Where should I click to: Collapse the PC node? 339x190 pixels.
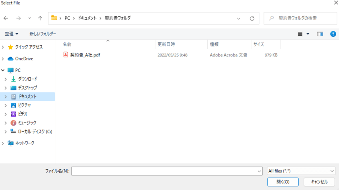pos(3,70)
